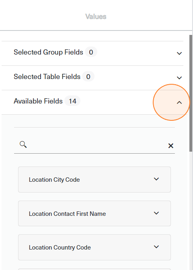Clear the search box with the X icon
The image size is (193, 270).
[x=171, y=146]
